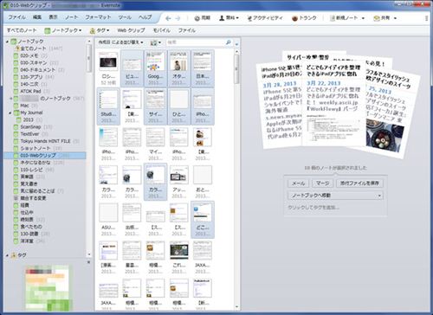Click the notebook icon beside Mac
This screenshot has height=315, width=433.
point(16,106)
